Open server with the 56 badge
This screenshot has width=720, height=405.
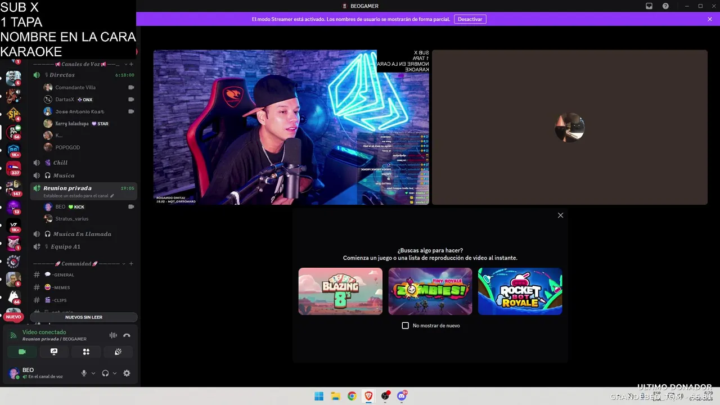pos(13,132)
